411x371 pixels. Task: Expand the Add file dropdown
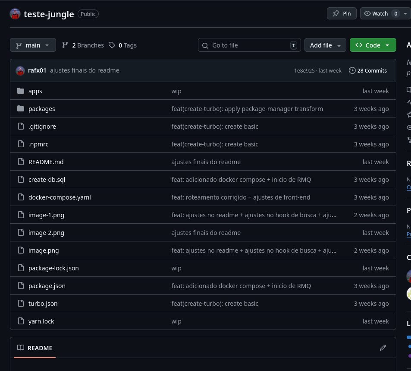(325, 45)
